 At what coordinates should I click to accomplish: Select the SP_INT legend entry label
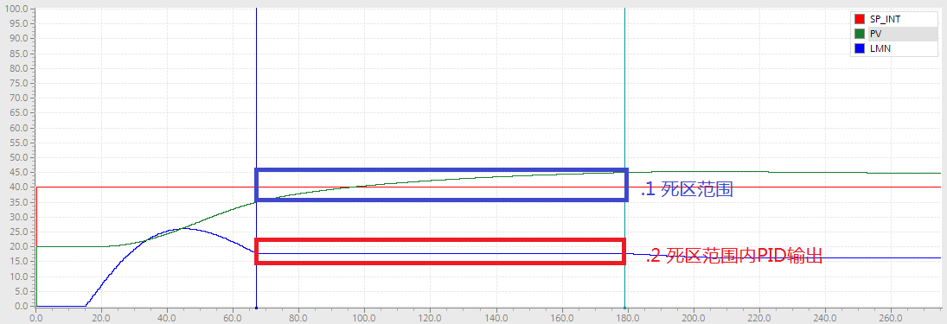885,19
